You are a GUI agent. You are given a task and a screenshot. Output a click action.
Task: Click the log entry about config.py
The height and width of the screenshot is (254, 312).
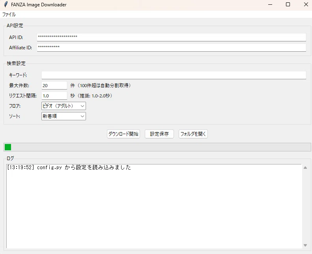tap(69, 167)
